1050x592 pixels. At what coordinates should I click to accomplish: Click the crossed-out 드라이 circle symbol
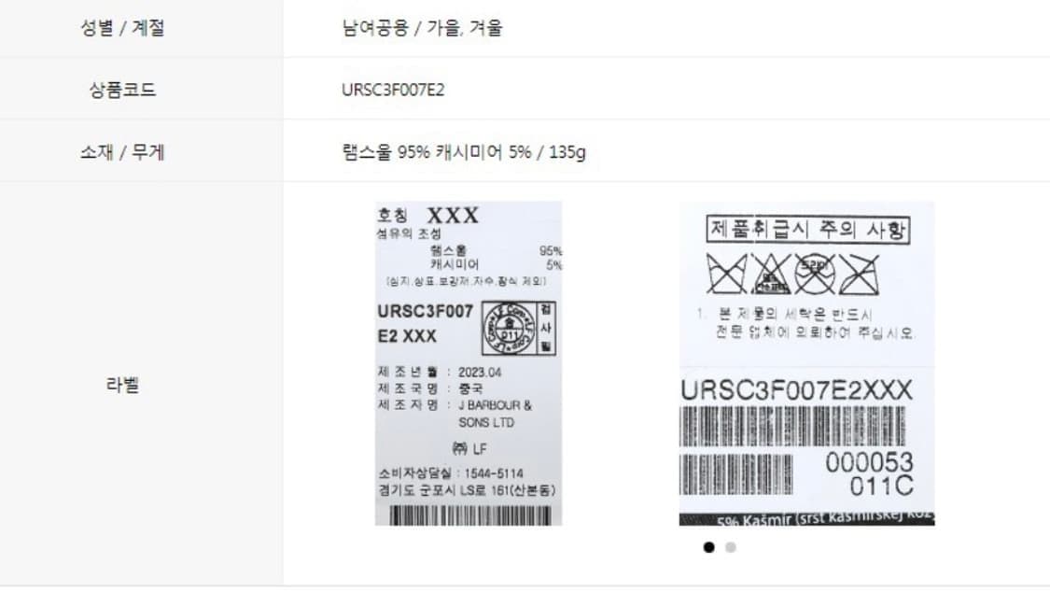pyautogui.click(x=815, y=274)
